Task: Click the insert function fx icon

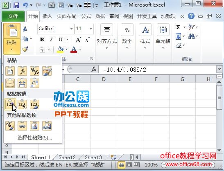Action: tap(94, 70)
